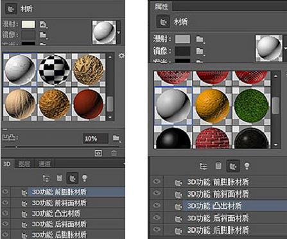Select the light wood grain material sphere

(20, 104)
